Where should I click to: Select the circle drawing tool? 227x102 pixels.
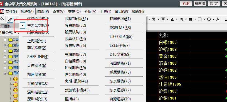coord(209,19)
